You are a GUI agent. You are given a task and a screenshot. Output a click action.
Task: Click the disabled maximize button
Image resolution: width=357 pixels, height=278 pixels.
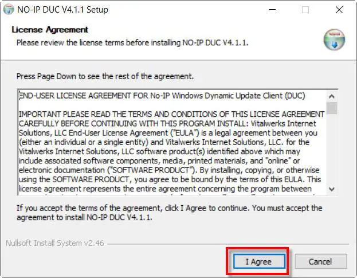pos(305,10)
